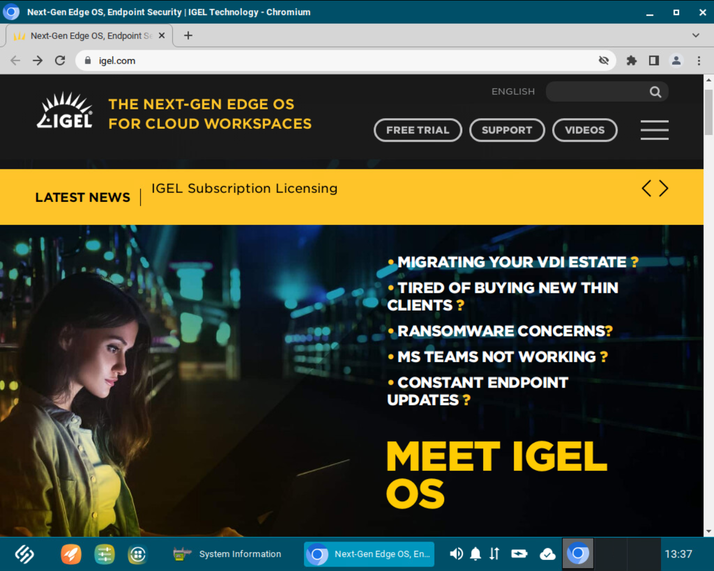Viewport: 714px width, 571px height.
Task: Expand the tab search chevron
Action: (x=696, y=35)
